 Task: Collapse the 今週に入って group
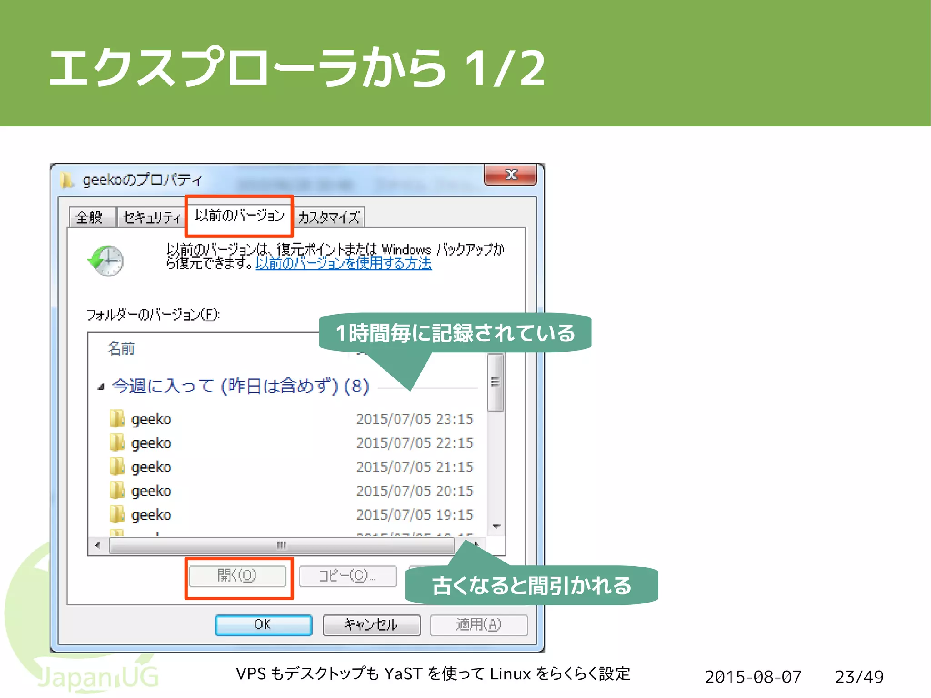tap(100, 387)
